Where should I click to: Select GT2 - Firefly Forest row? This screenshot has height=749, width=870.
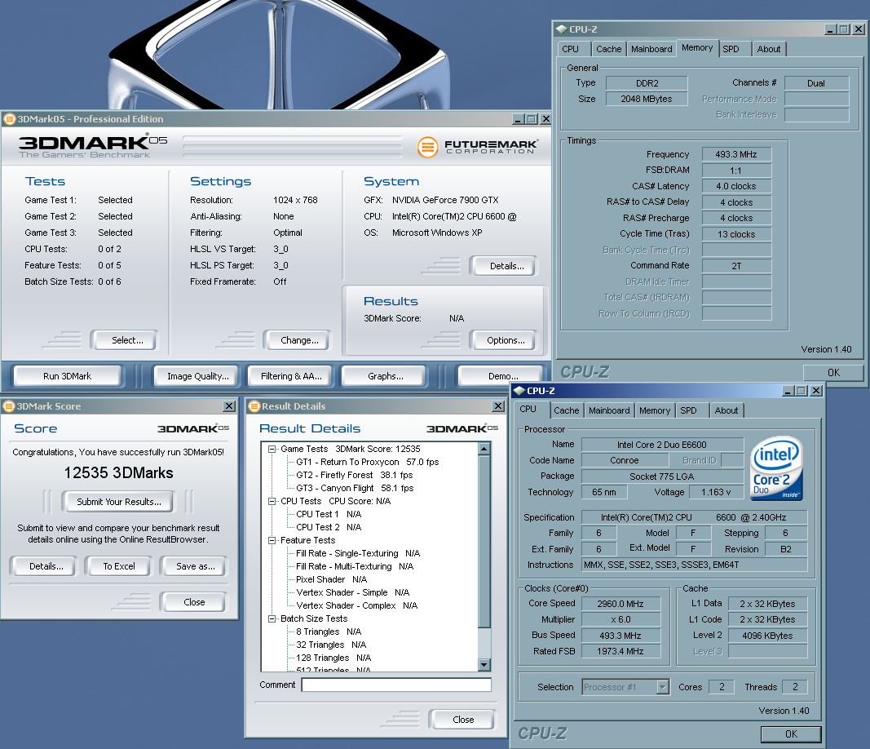coord(354,475)
